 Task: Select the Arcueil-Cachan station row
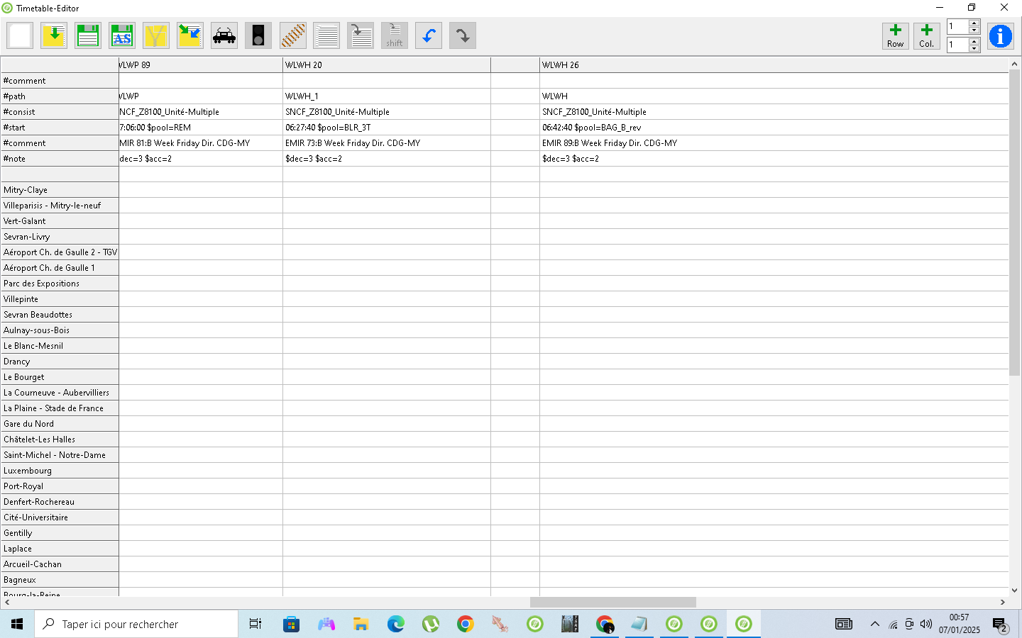click(x=60, y=564)
